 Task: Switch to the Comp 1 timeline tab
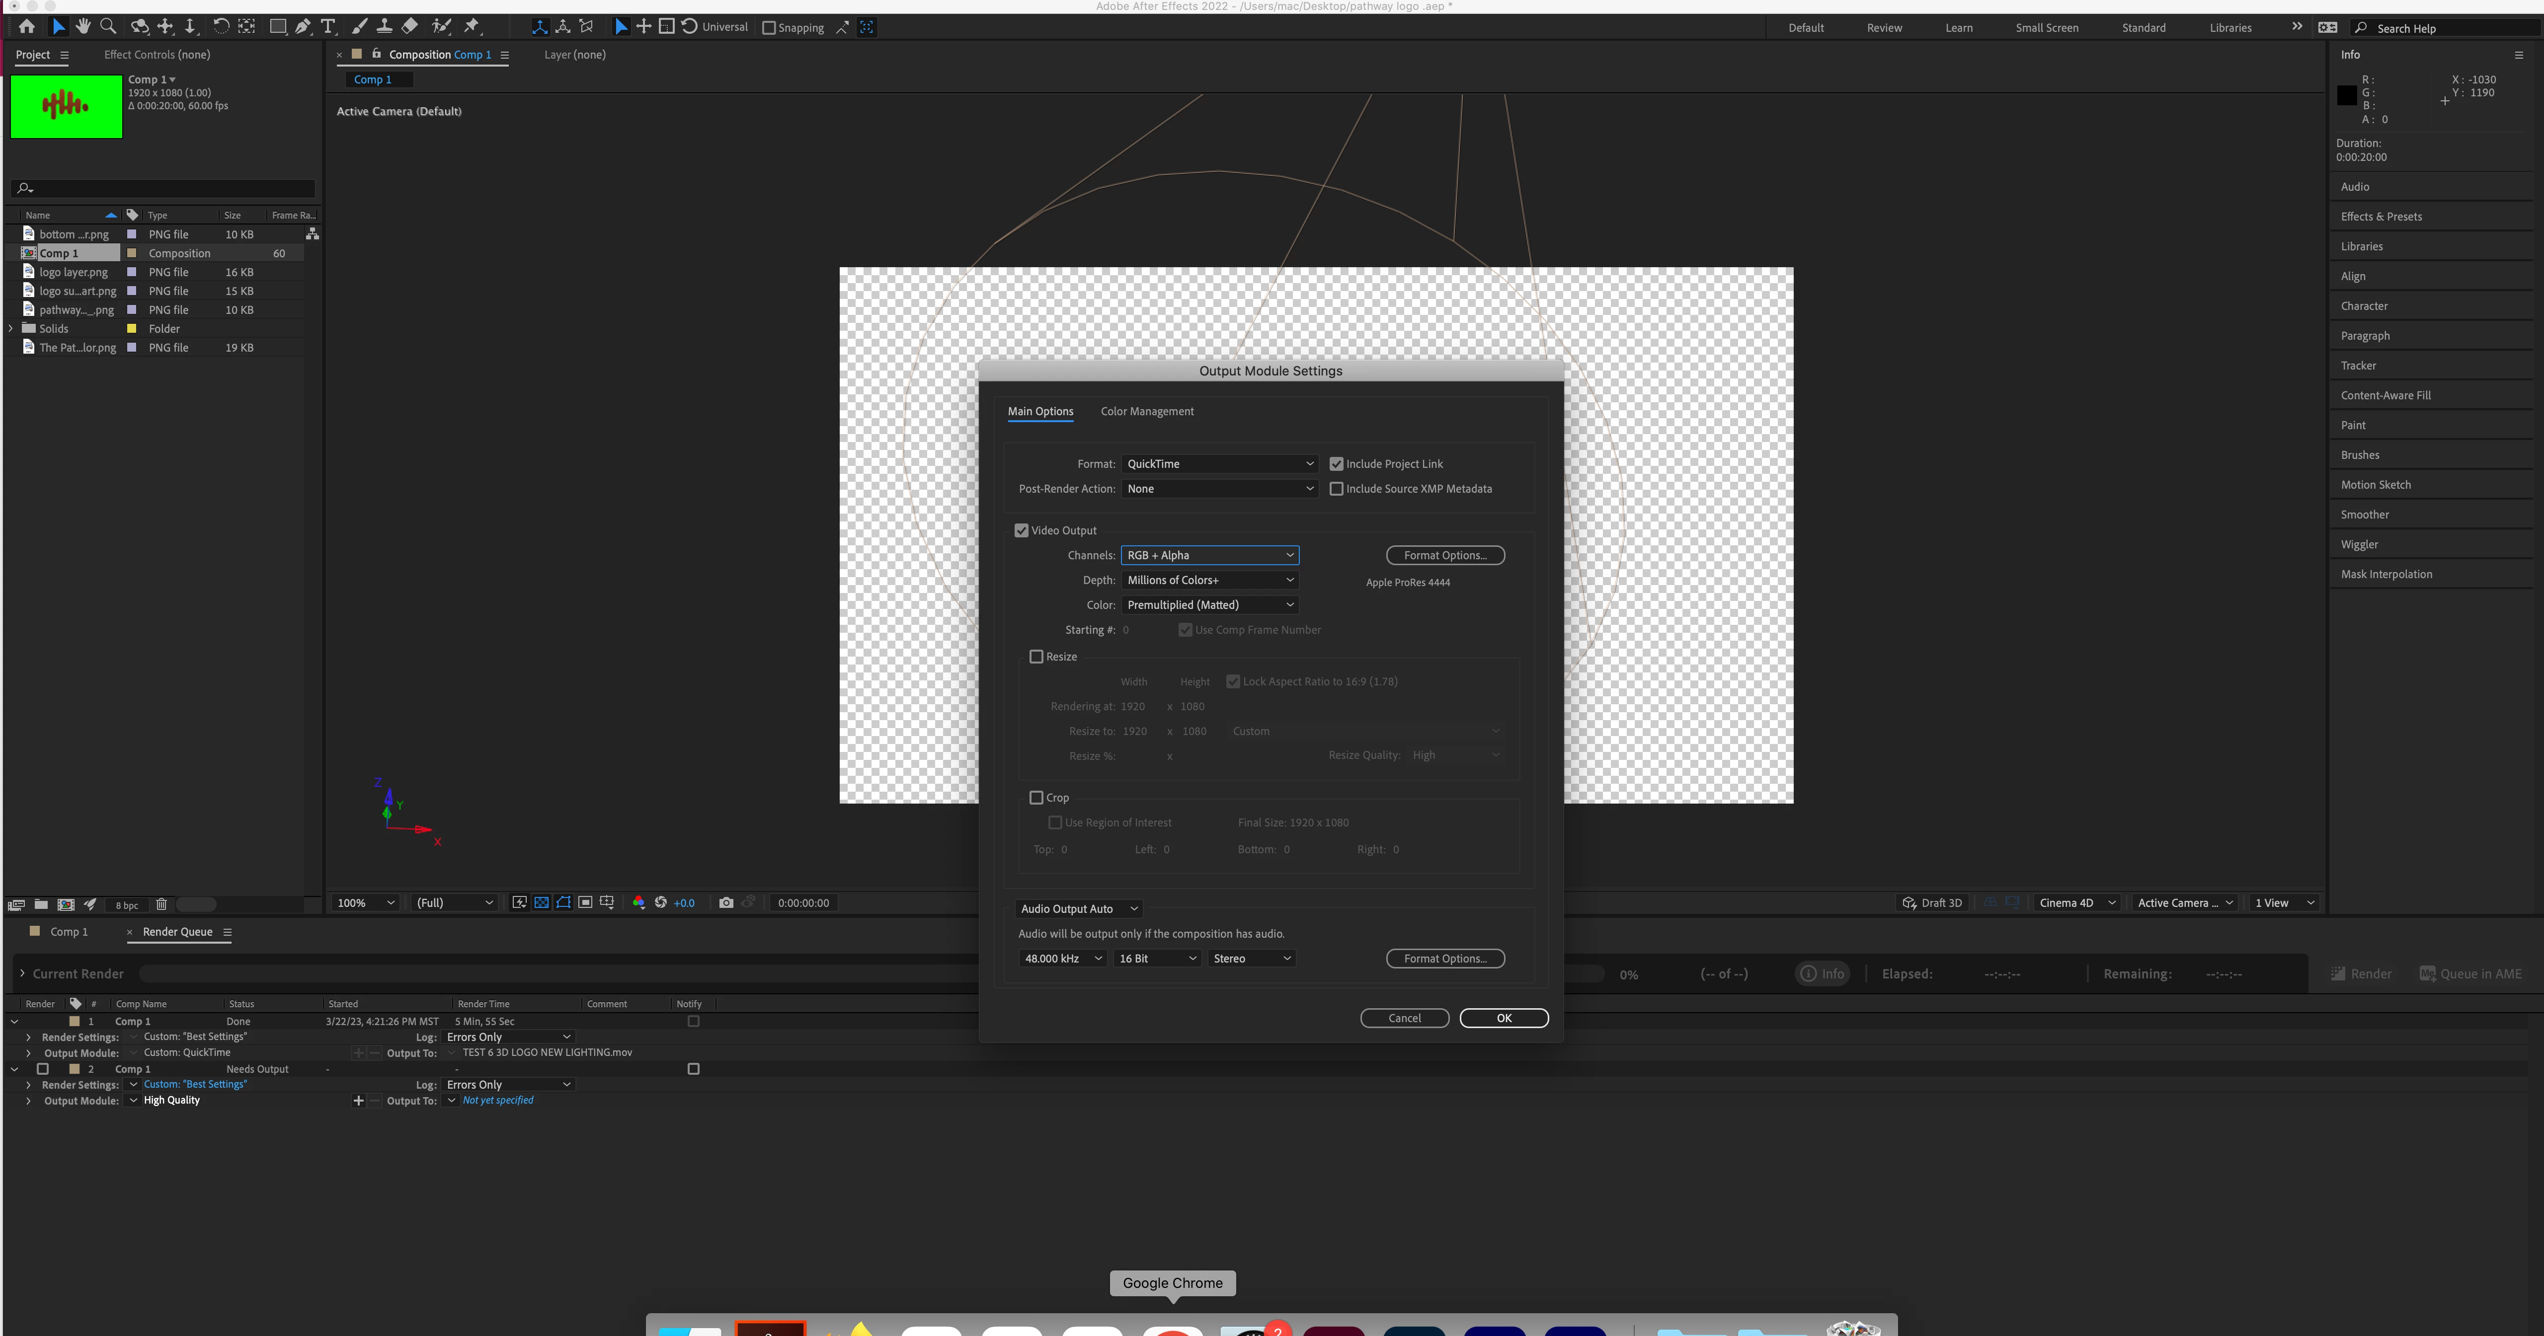point(68,932)
